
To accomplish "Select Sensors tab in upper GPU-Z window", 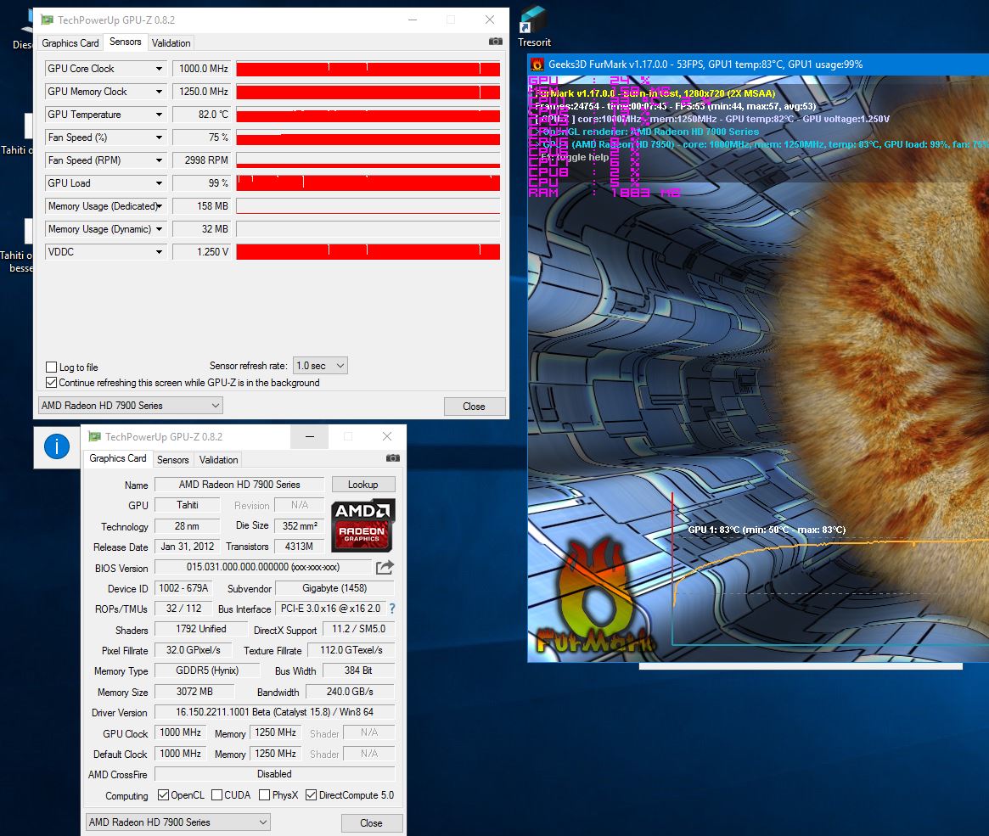I will click(x=126, y=42).
